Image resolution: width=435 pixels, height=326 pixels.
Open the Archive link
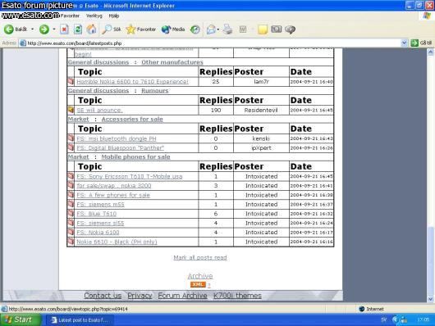pos(200,276)
